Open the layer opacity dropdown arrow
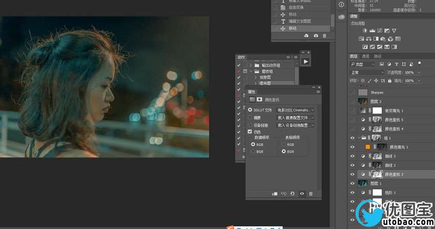 419,73
